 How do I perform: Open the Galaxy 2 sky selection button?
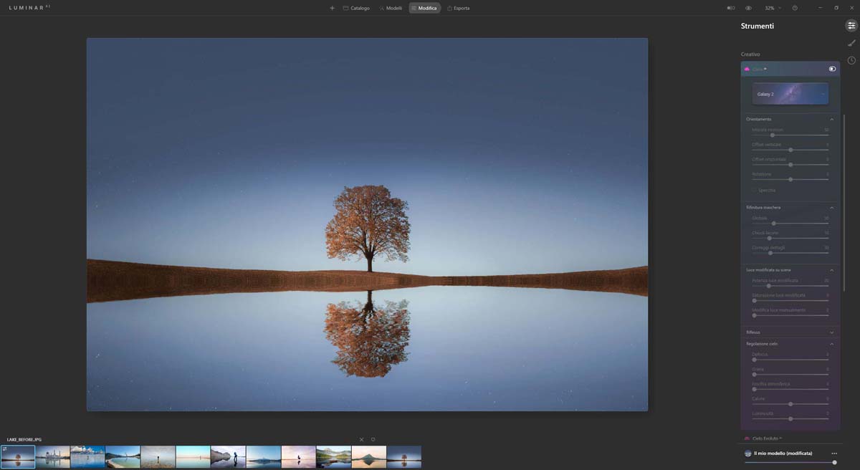790,94
